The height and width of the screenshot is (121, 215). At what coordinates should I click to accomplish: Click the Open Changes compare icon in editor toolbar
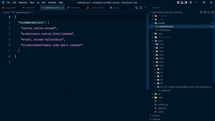(x=137, y=8)
